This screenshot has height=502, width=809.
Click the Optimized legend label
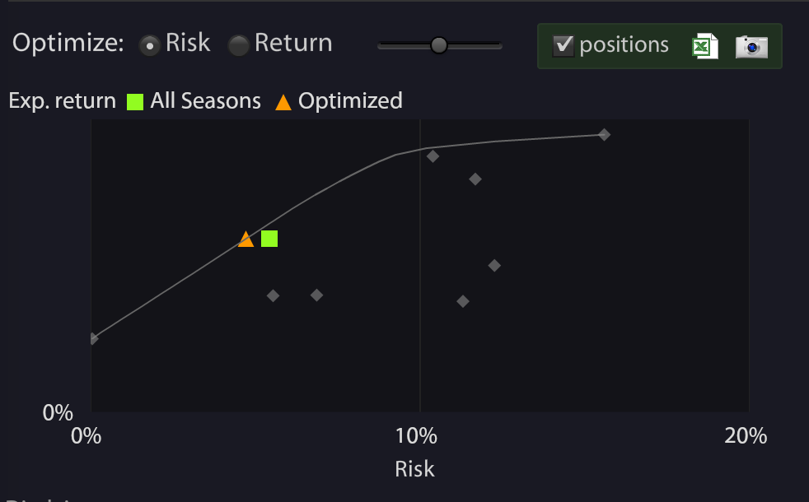coord(350,101)
